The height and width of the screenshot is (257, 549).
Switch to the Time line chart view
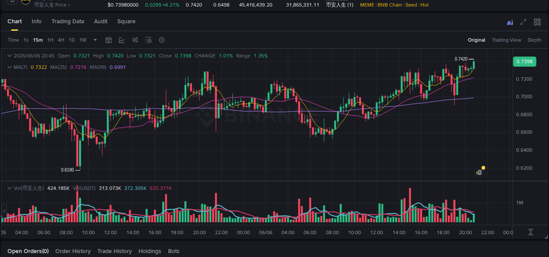[x=13, y=40]
